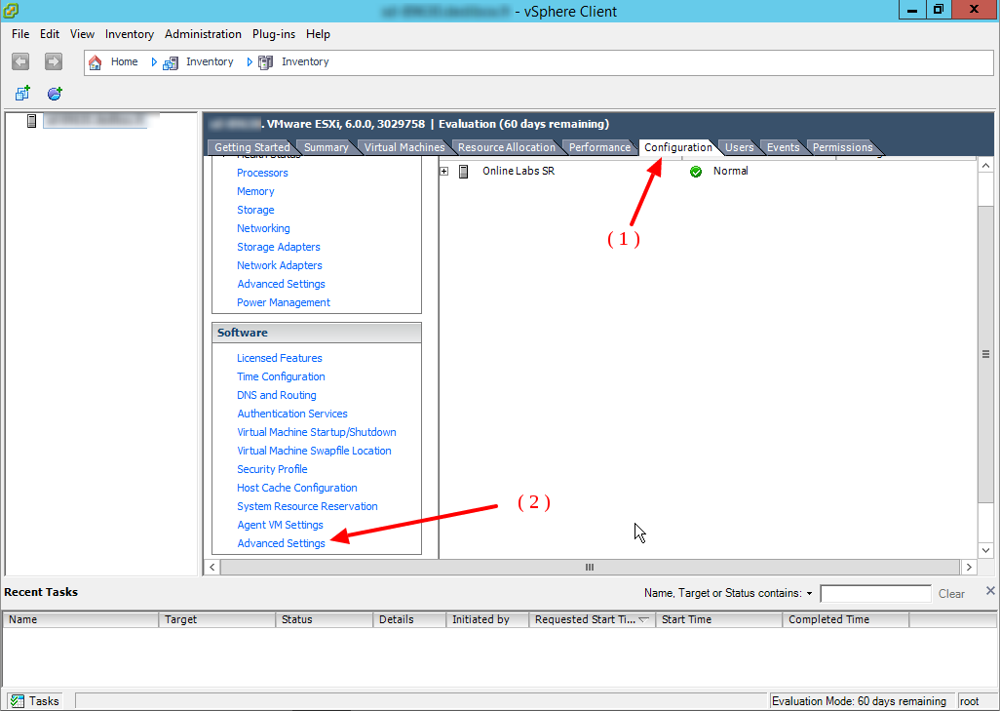Click the horizontal scrollbar in configuration panel
The width and height of the screenshot is (1000, 711).
coord(589,567)
